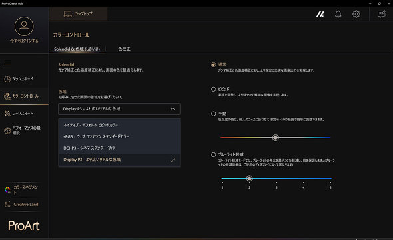Open settings via the gear icon
This screenshot has height=240, width=393.
(x=356, y=14)
